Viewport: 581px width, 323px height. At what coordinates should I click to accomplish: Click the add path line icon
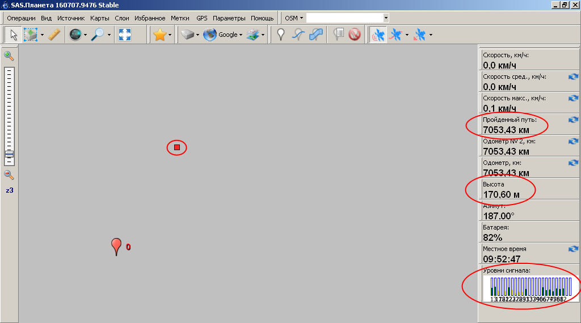(298, 35)
